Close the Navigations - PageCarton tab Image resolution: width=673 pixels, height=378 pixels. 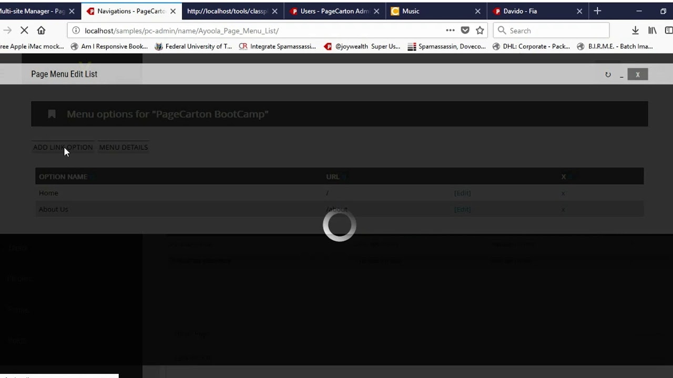[173, 11]
